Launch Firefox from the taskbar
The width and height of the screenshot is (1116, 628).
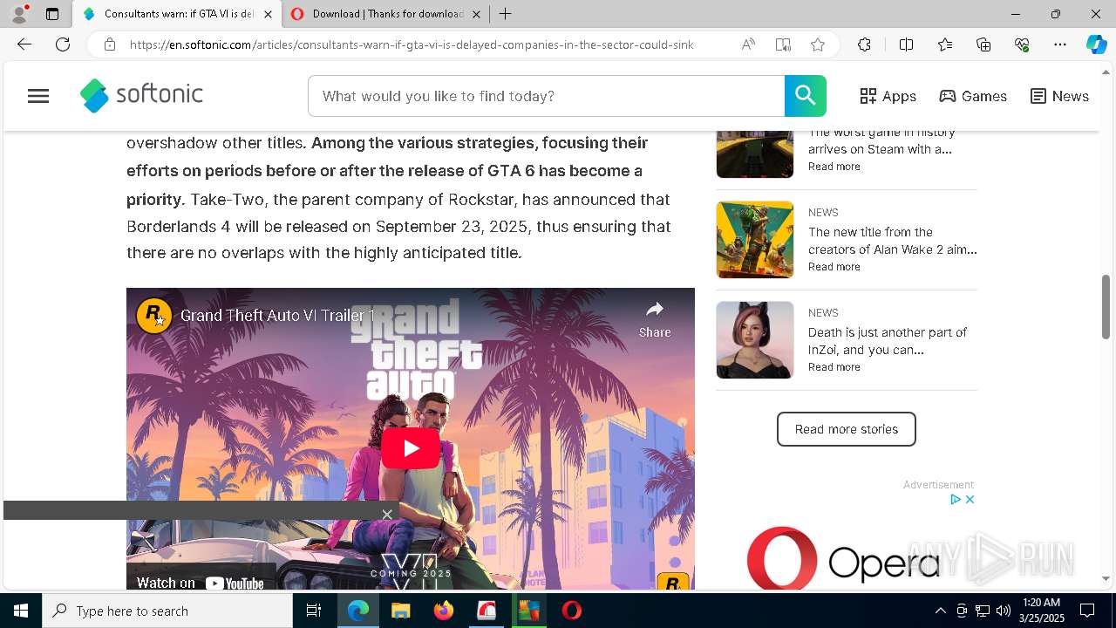pyautogui.click(x=443, y=611)
